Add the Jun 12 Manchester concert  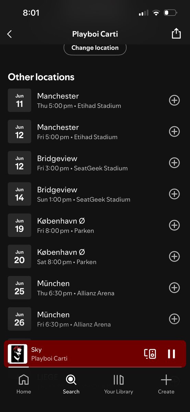pos(175,131)
